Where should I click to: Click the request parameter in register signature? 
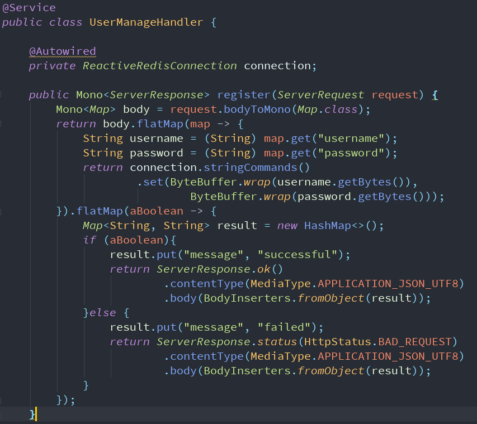pyautogui.click(x=395, y=95)
